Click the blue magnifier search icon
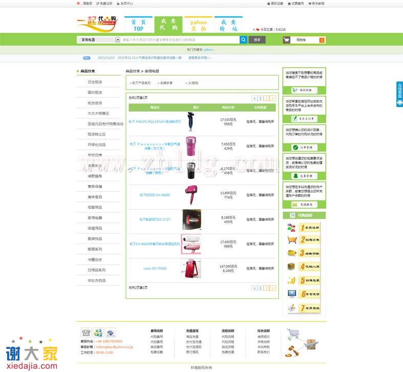403x372 pixels. (243, 39)
